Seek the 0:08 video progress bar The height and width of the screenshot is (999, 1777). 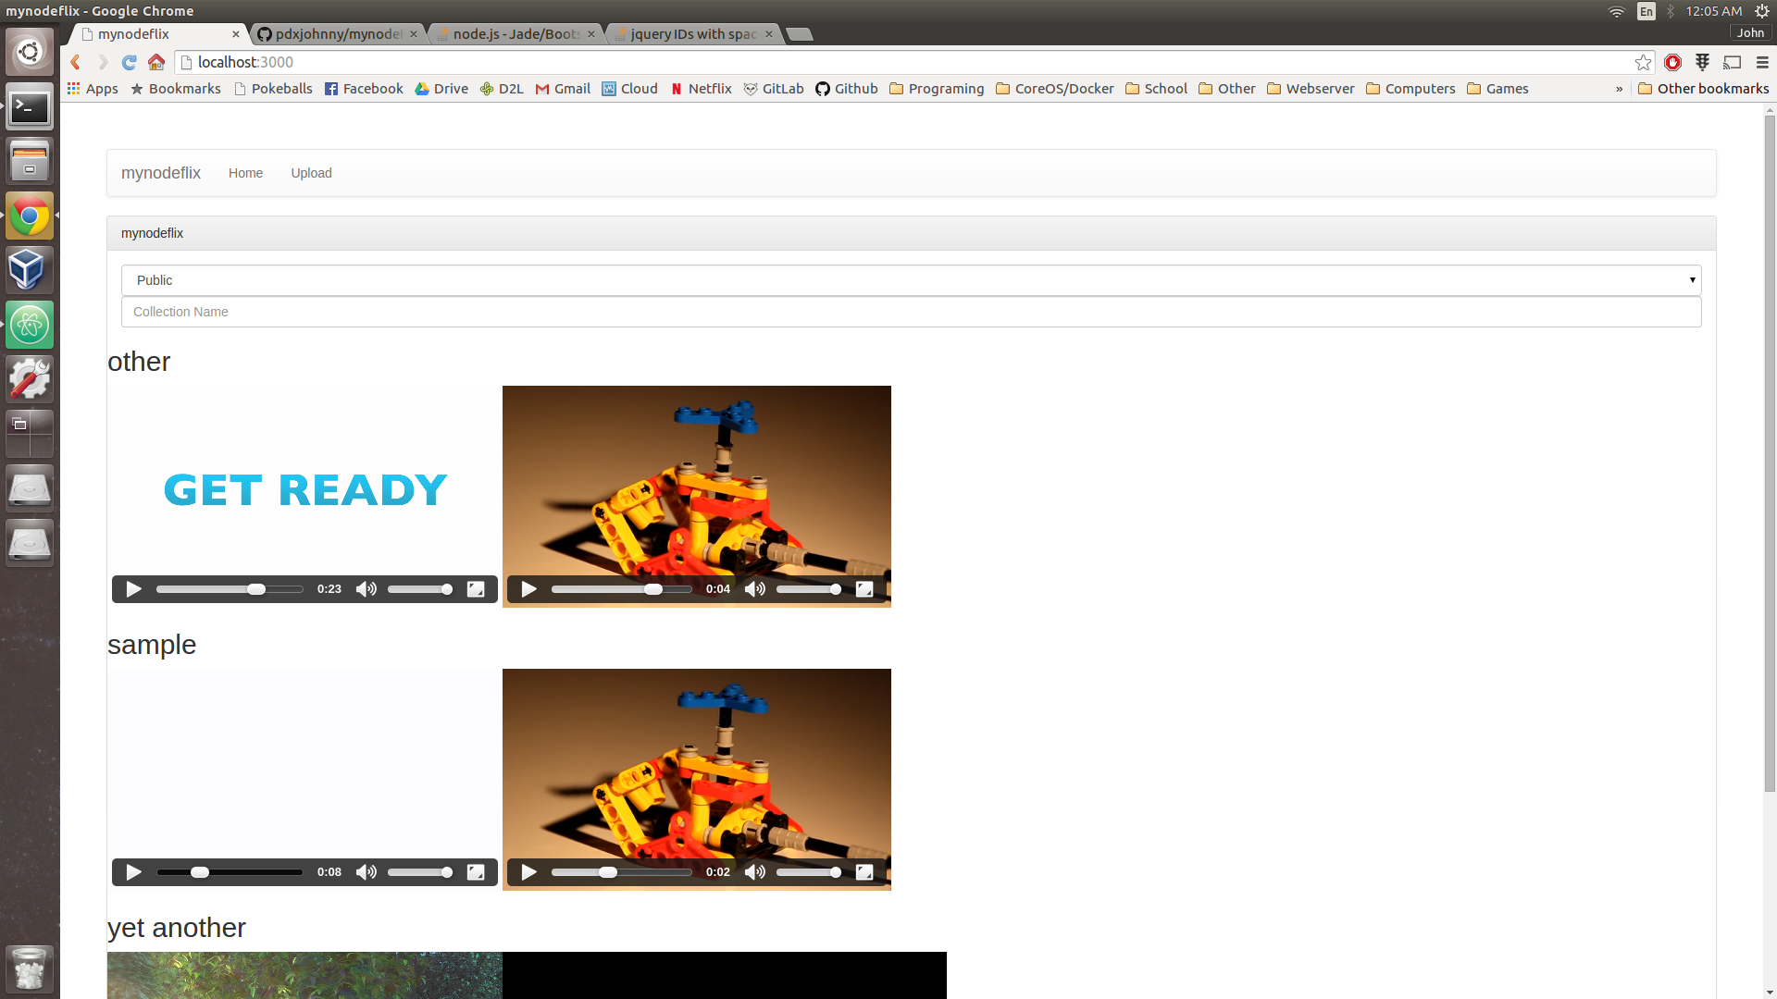click(230, 872)
